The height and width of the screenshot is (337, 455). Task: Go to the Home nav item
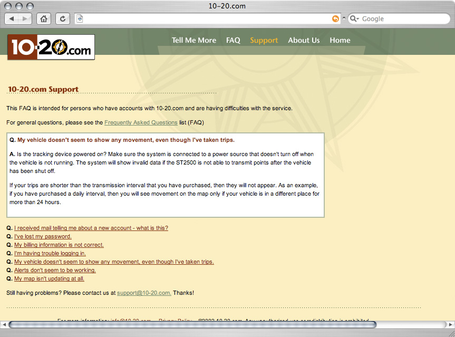pyautogui.click(x=340, y=40)
